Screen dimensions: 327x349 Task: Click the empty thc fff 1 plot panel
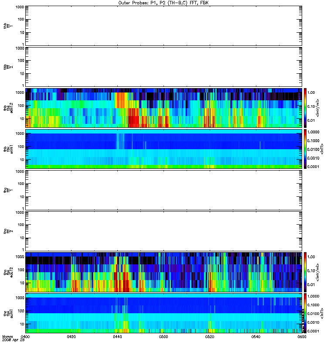(x=163, y=190)
